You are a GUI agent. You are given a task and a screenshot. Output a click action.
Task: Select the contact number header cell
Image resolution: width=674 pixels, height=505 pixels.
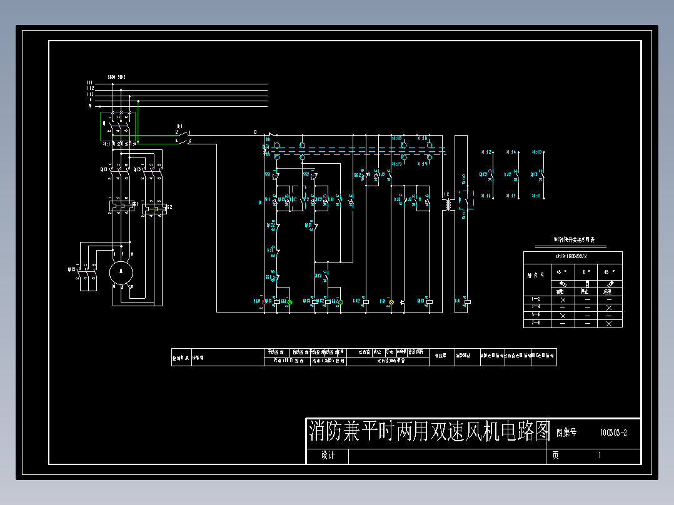pyautogui.click(x=537, y=280)
